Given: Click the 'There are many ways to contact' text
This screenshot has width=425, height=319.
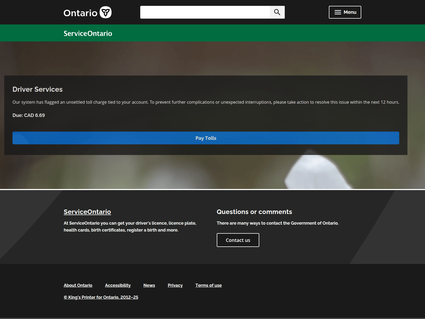Looking at the screenshot, I should point(278,223).
